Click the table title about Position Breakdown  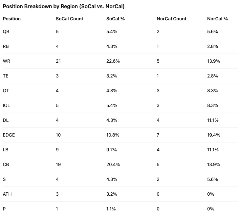click(x=64, y=6)
